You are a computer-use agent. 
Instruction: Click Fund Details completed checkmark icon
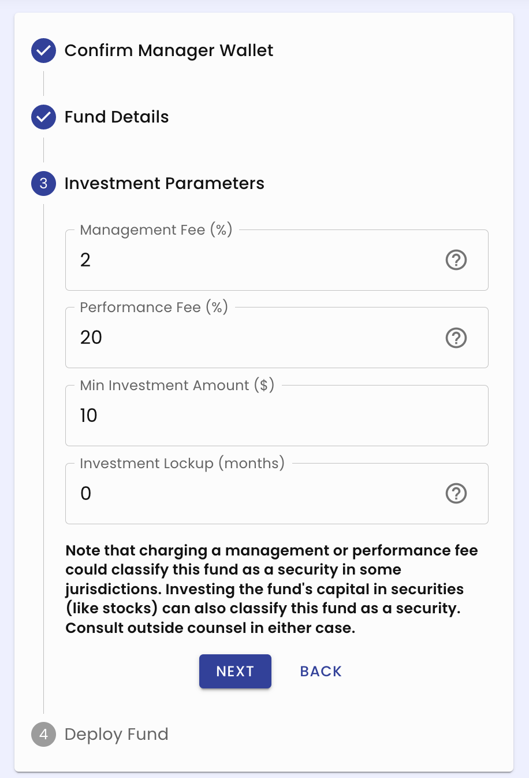43,117
